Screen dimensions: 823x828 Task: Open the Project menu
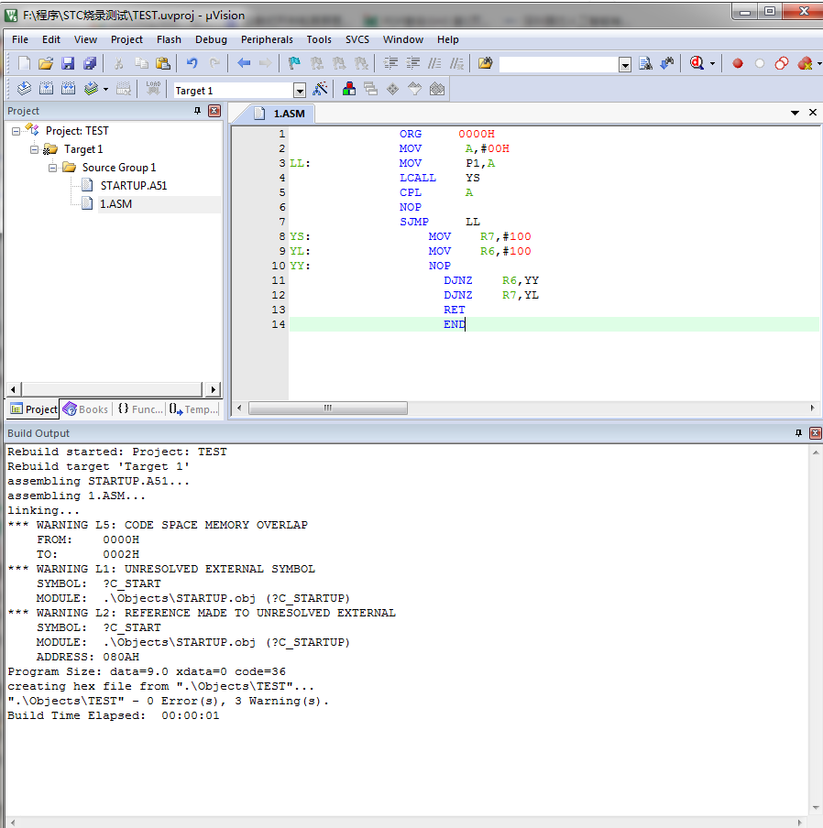click(x=126, y=39)
